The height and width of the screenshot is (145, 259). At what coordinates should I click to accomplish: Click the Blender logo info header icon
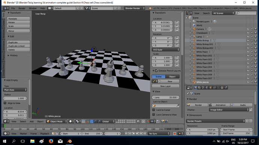[150, 8]
